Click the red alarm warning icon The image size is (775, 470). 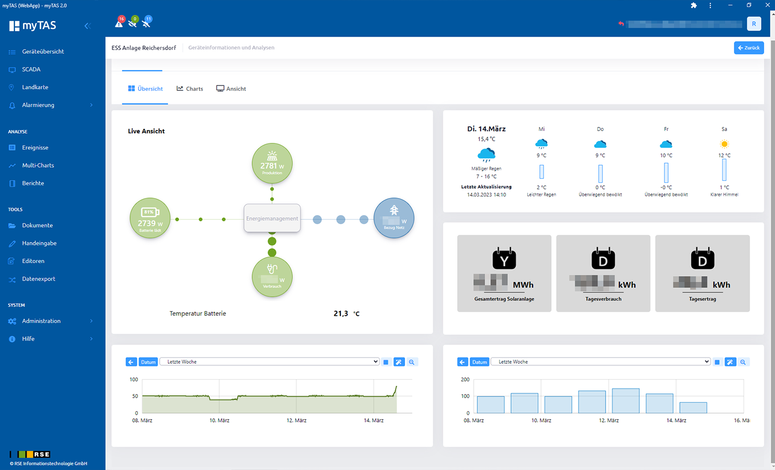[x=119, y=23]
